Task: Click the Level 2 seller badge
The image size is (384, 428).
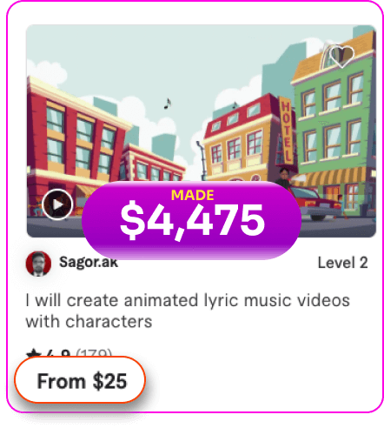Action: pyautogui.click(x=342, y=263)
